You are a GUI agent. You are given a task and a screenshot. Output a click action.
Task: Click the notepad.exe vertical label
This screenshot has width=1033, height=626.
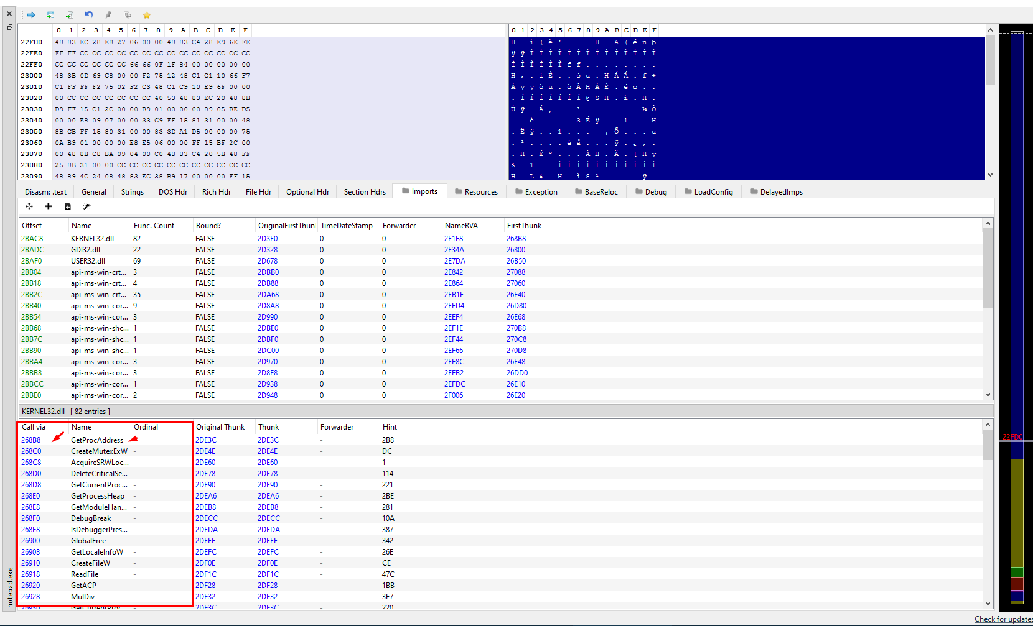10,587
